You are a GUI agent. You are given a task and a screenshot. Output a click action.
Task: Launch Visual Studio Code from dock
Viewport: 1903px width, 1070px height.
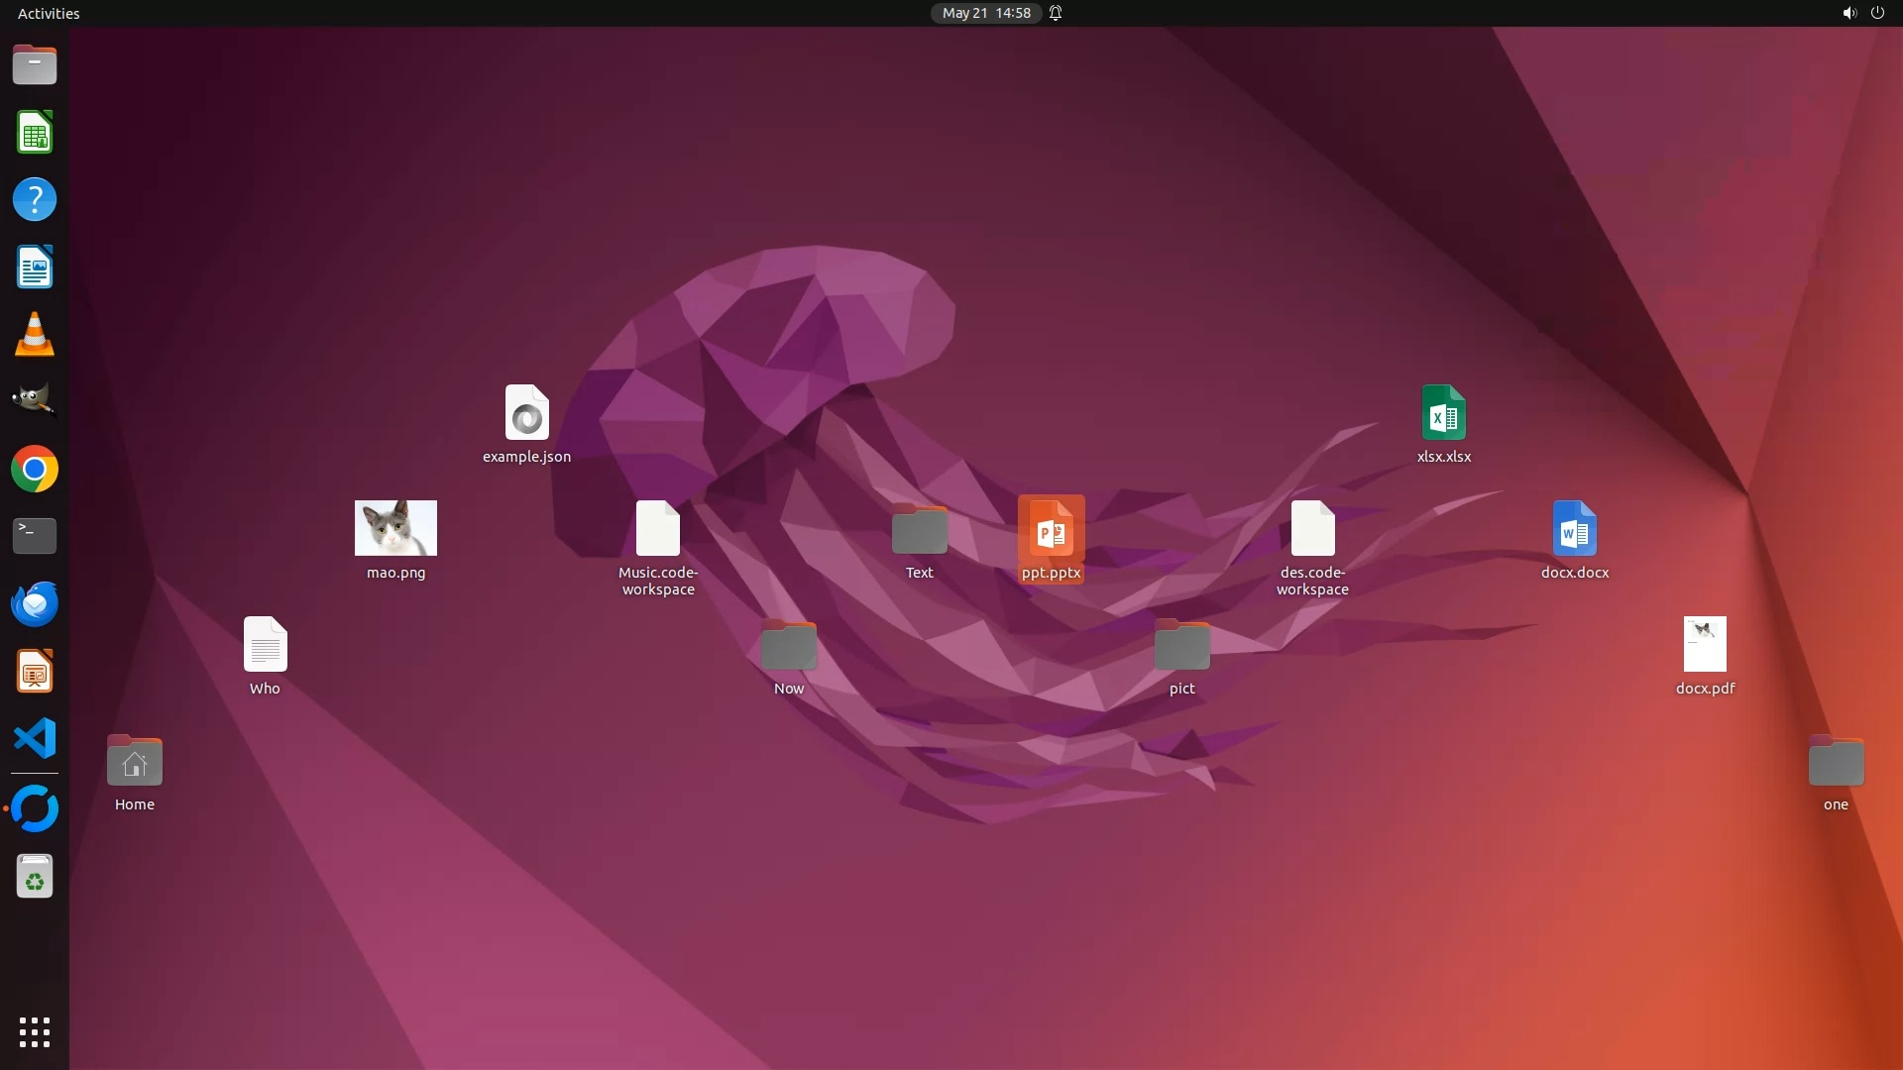click(35, 738)
